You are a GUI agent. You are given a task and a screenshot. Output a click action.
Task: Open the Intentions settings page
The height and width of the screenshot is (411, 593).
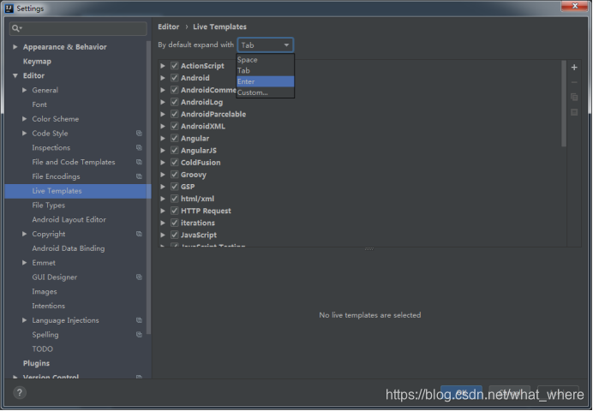[48, 306]
